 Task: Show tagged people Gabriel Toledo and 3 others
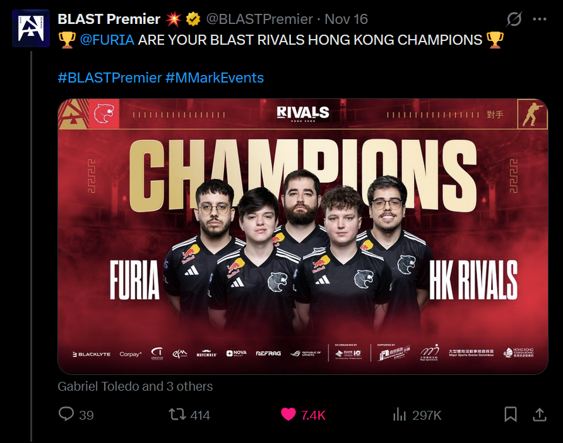tap(135, 386)
